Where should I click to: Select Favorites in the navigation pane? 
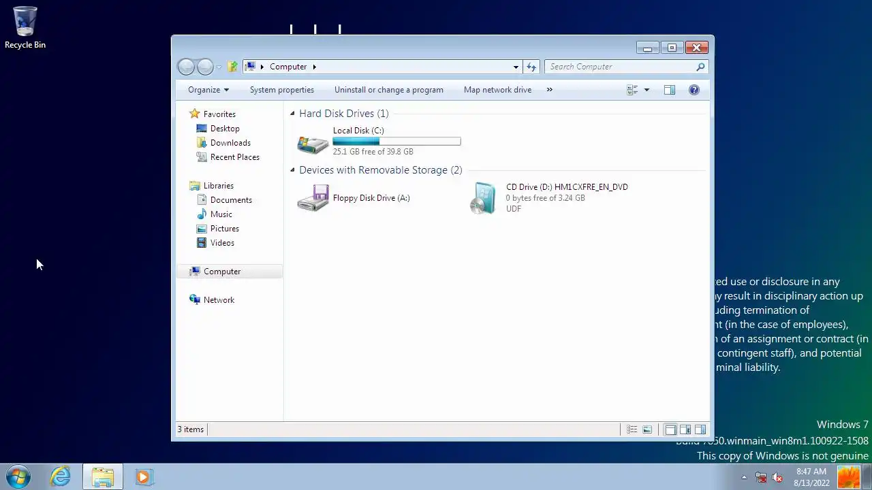(x=219, y=114)
